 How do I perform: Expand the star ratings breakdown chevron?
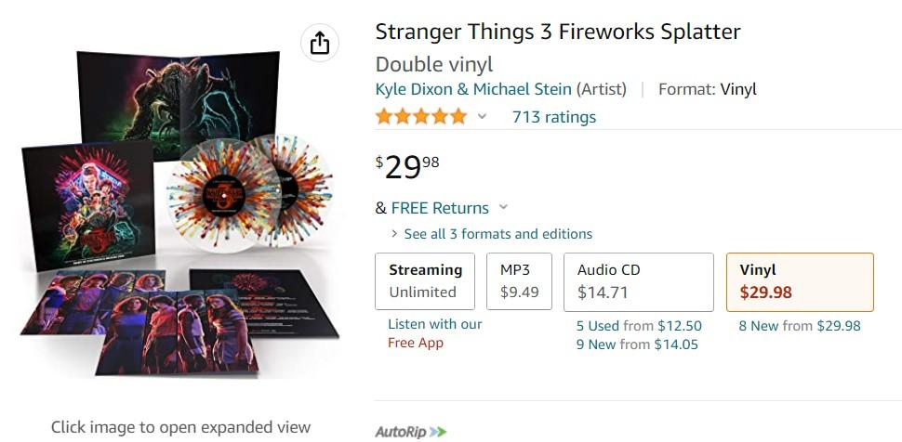(x=482, y=117)
